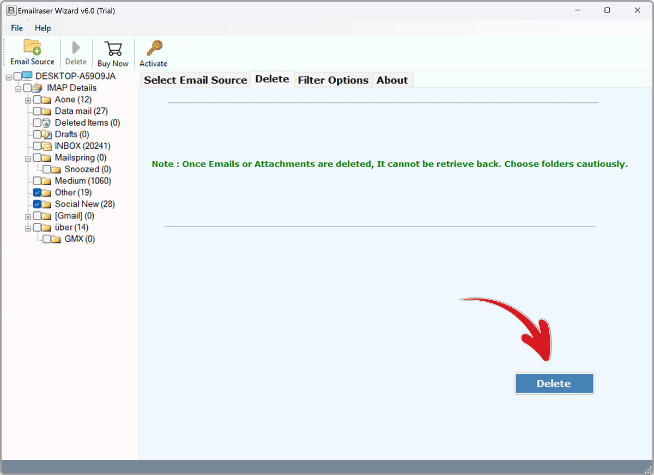The image size is (654, 475).
Task: Click the DESKTOP-A59O9JA tree label
Action: point(76,76)
